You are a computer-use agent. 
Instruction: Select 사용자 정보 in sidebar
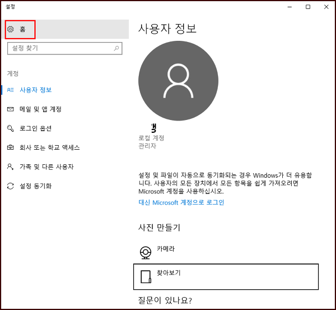coord(36,90)
